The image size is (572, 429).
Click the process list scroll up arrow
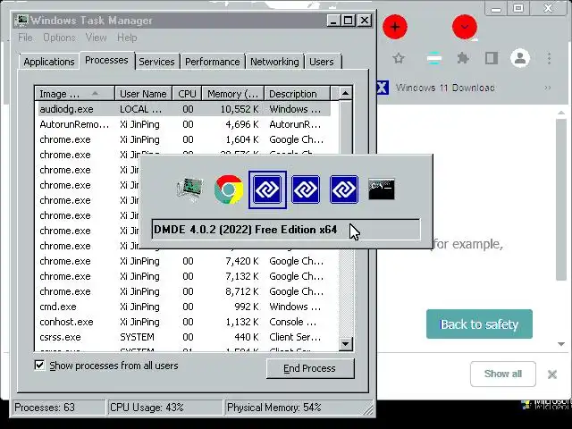tap(345, 93)
